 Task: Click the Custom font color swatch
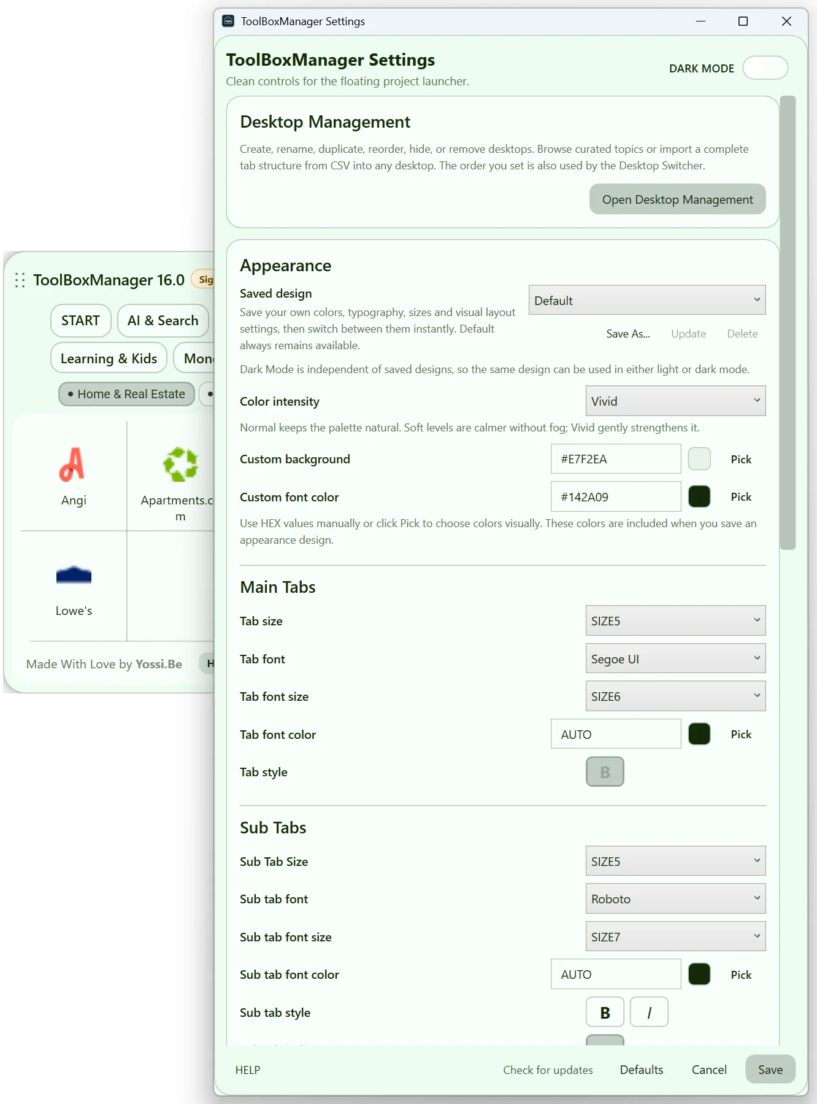tap(699, 496)
